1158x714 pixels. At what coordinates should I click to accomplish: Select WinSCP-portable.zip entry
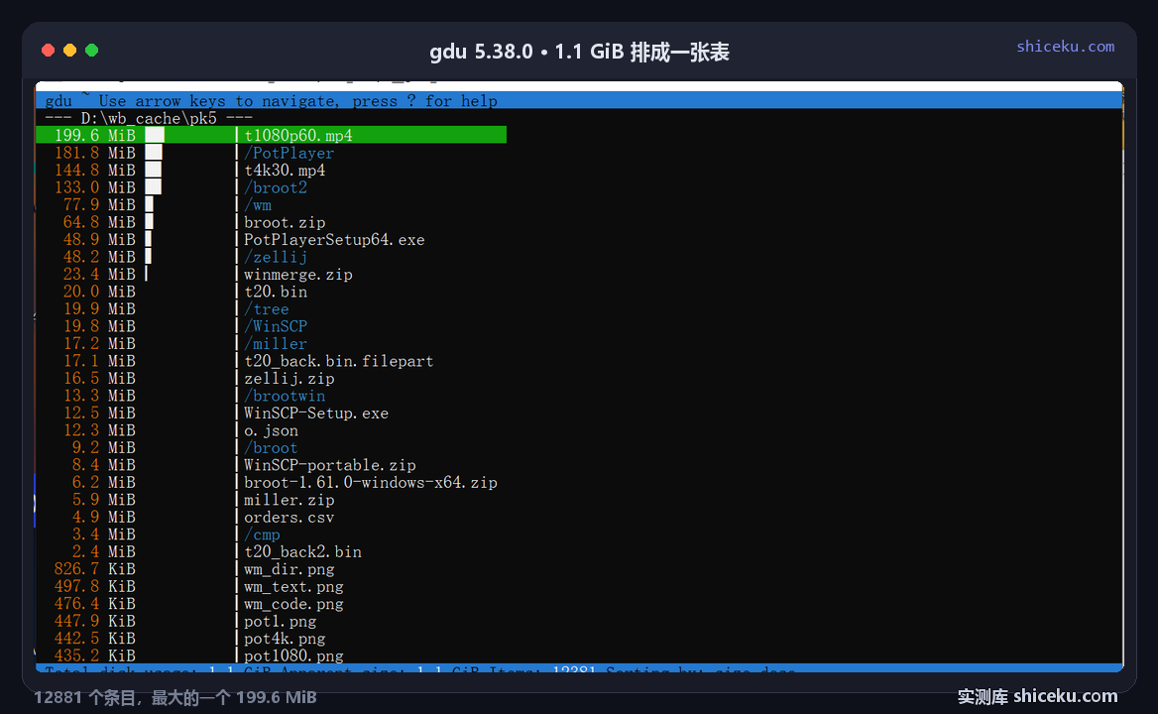[x=329, y=465]
